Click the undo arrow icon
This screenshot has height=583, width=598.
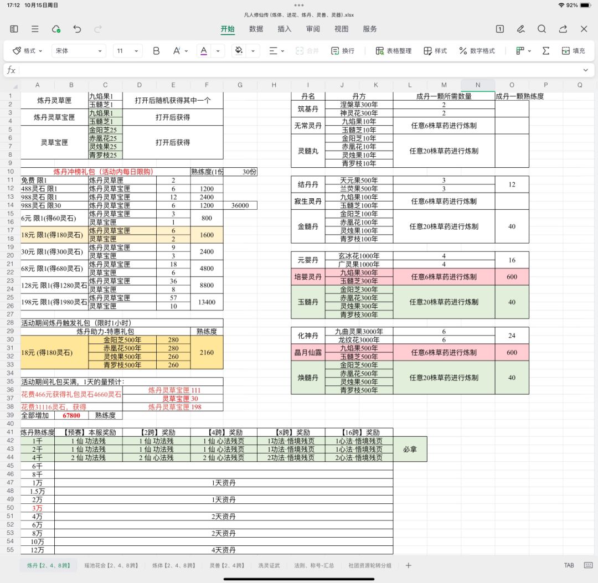[x=77, y=29]
